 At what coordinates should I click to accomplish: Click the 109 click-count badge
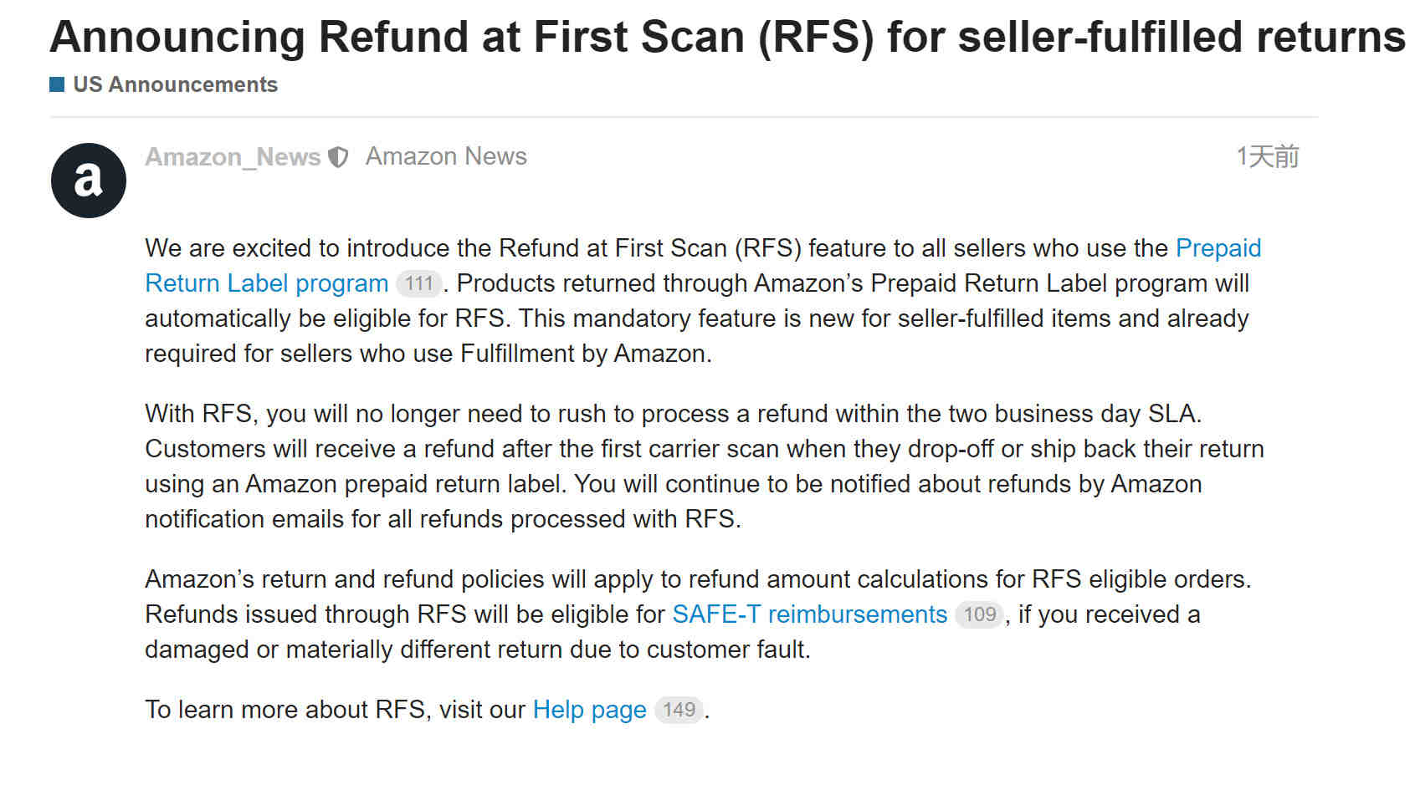coord(979,614)
